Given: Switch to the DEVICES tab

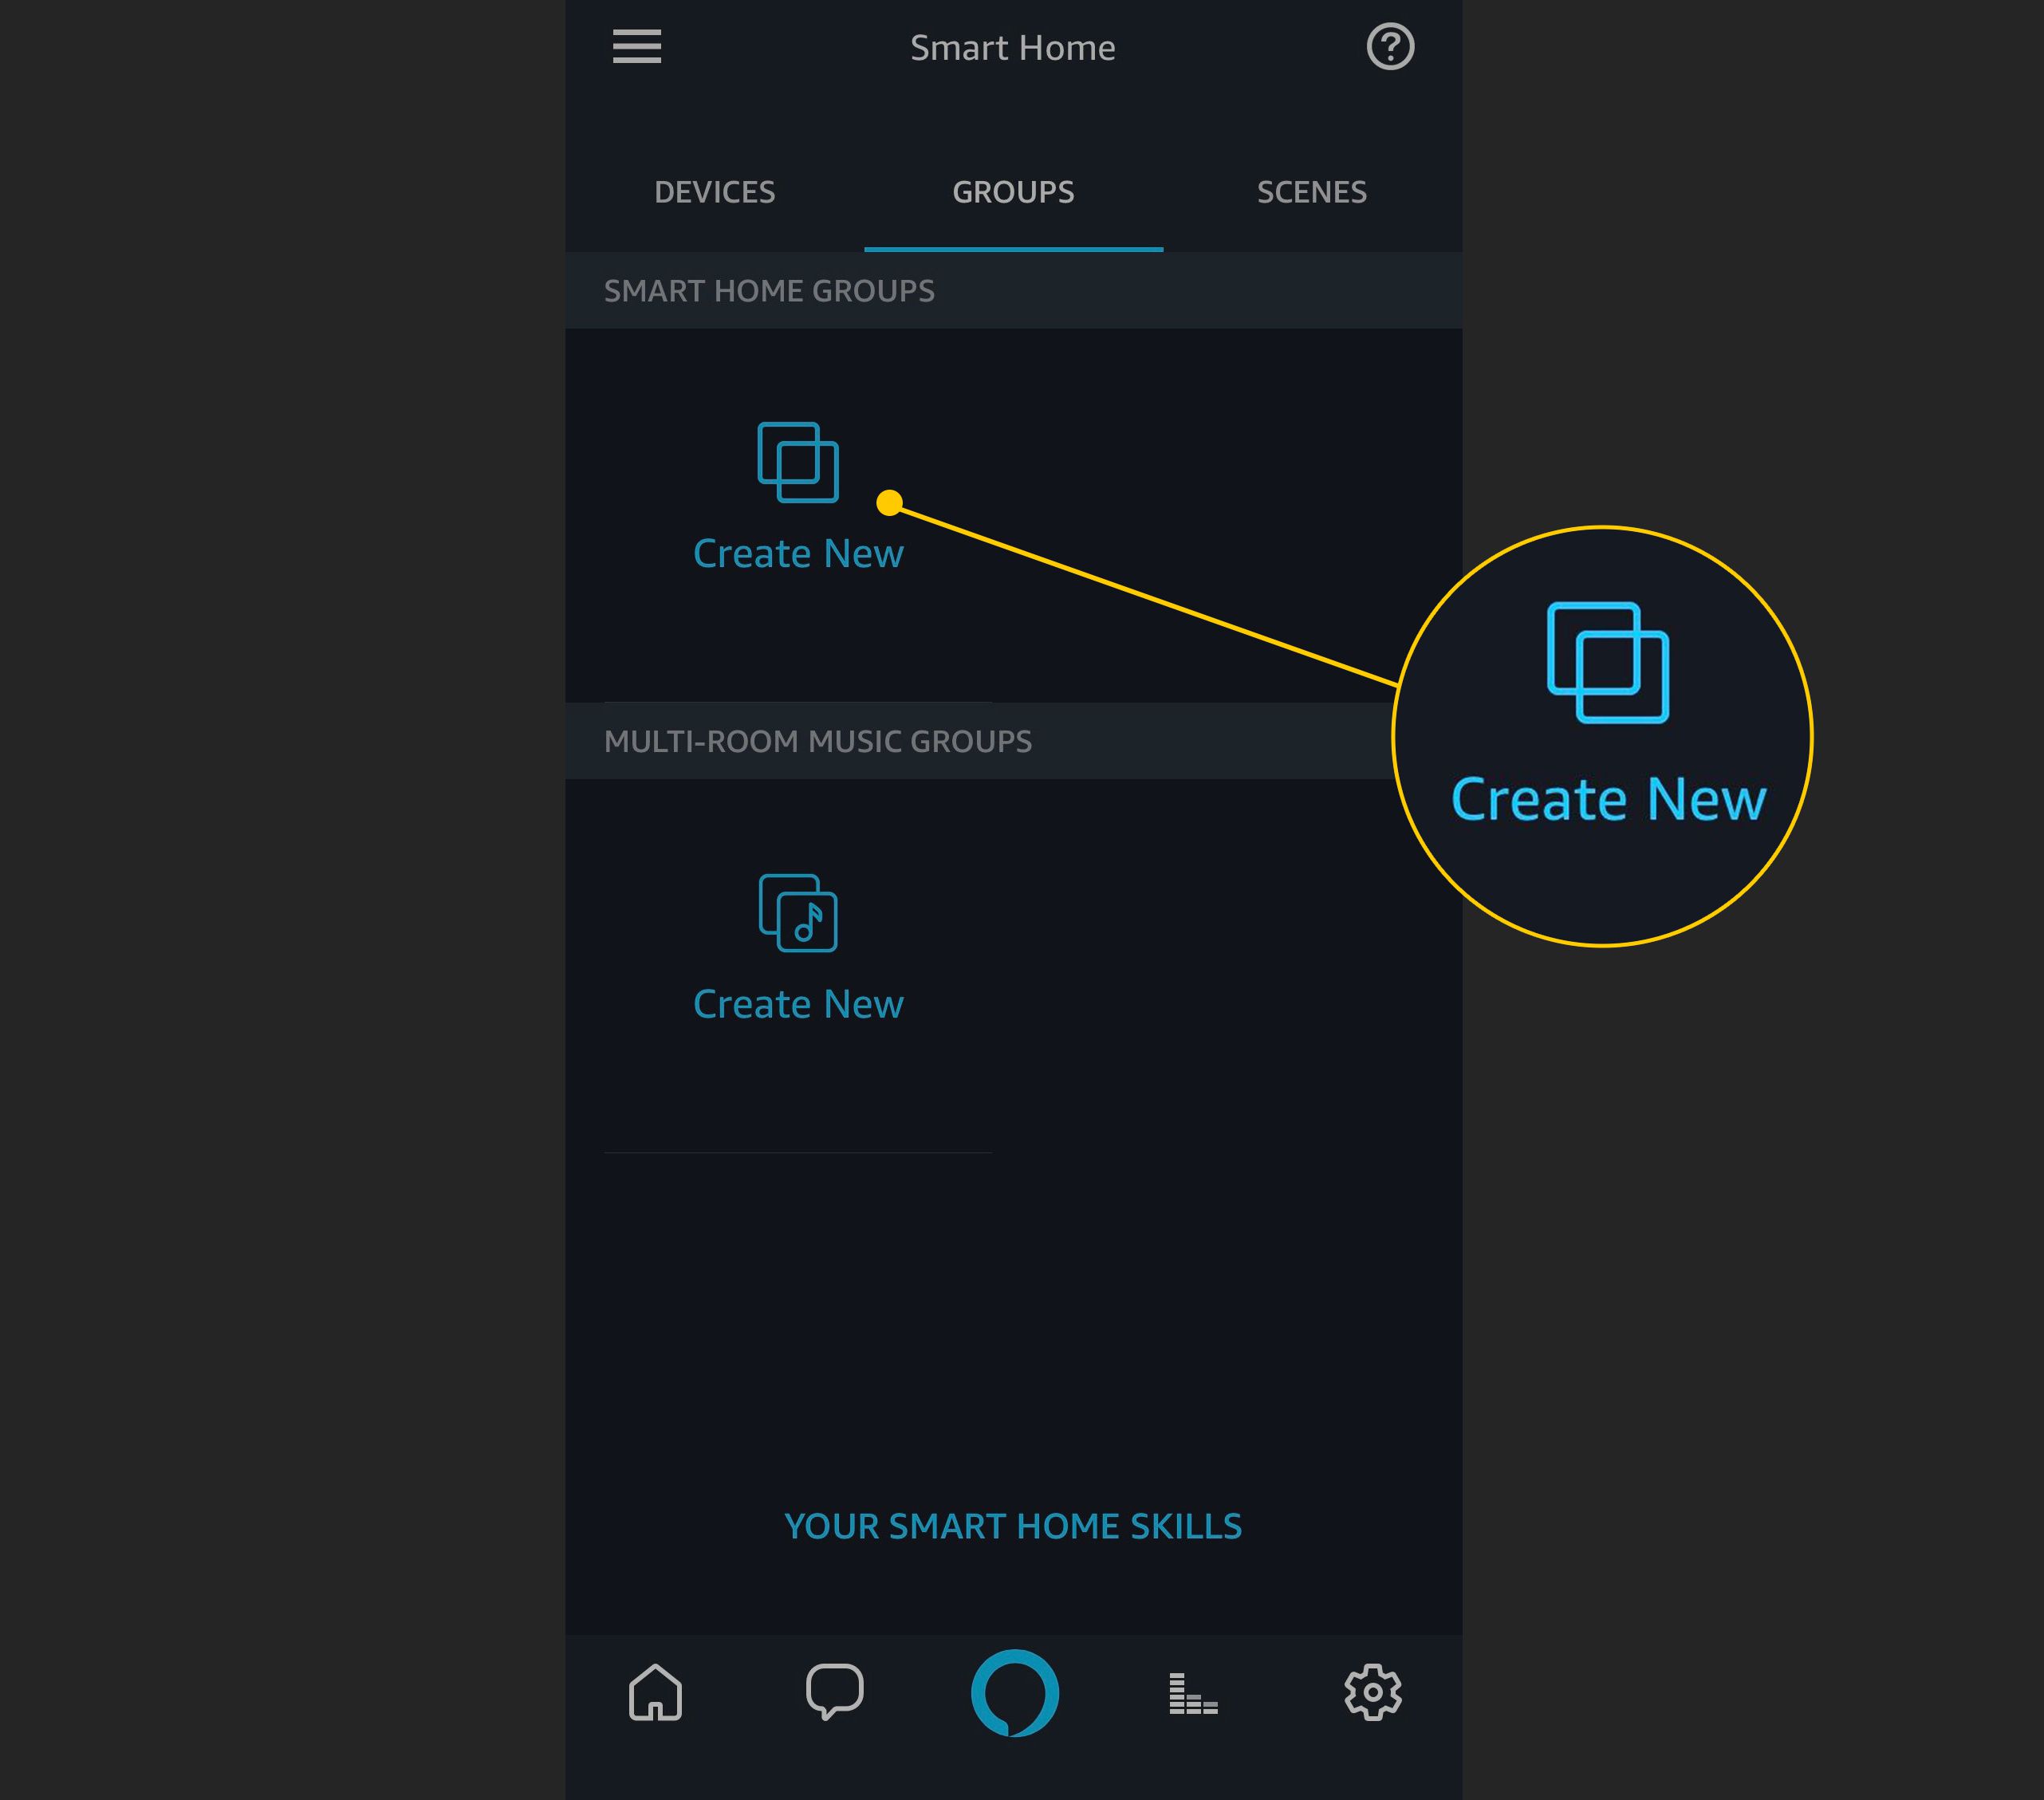Looking at the screenshot, I should pyautogui.click(x=715, y=191).
